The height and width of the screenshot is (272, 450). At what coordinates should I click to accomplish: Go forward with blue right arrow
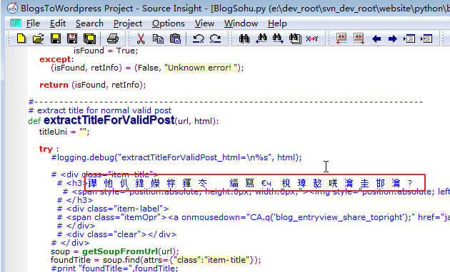(x=392, y=38)
